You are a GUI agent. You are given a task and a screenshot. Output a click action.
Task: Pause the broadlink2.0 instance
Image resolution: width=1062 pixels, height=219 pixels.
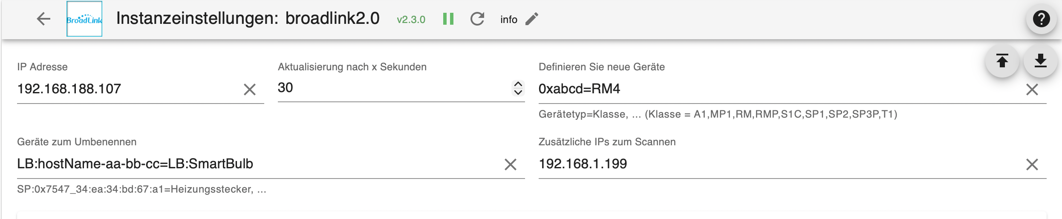pyautogui.click(x=448, y=19)
